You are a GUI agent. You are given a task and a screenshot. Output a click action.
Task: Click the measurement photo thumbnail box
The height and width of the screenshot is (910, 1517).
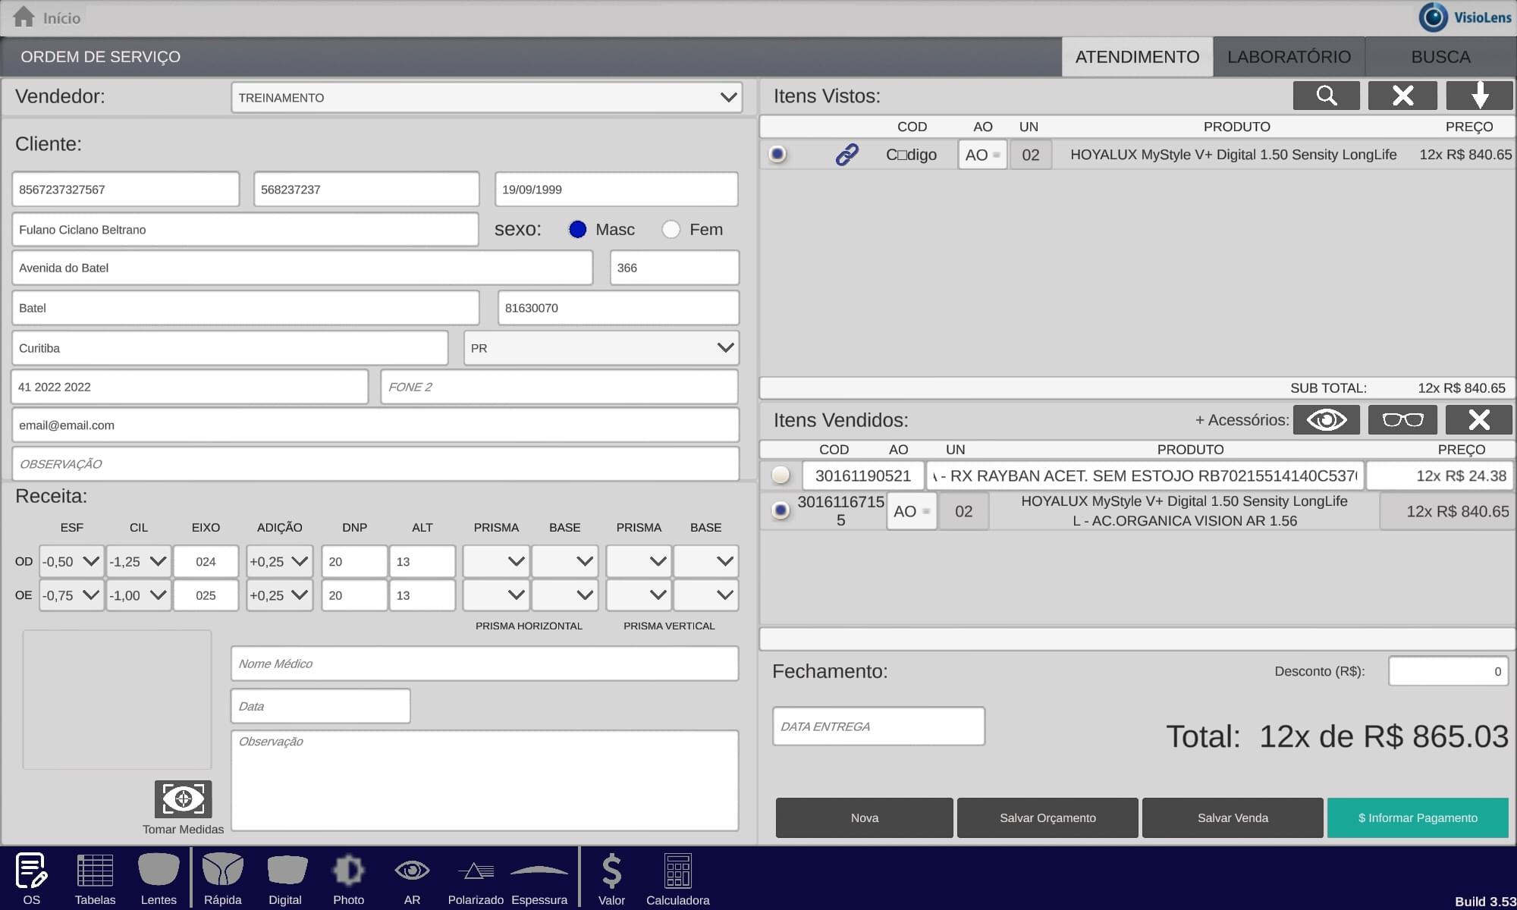(x=117, y=699)
